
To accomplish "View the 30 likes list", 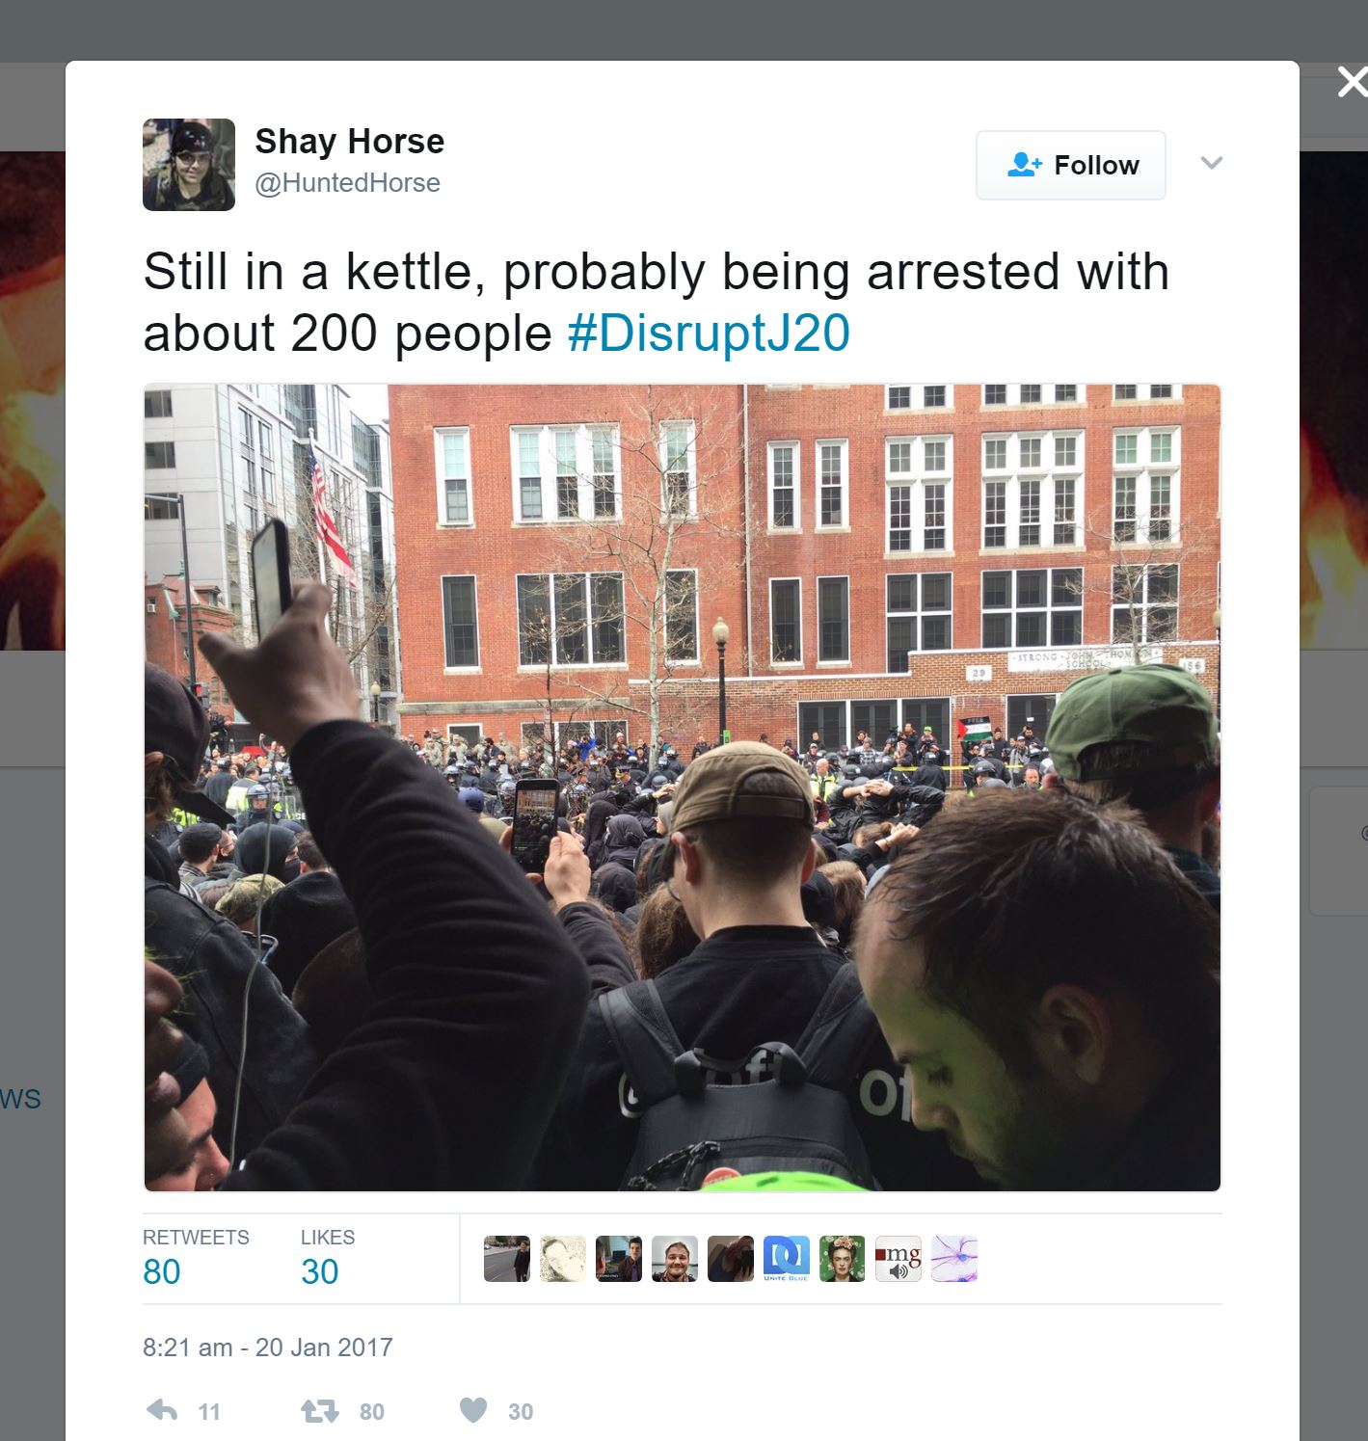I will (x=327, y=1258).
